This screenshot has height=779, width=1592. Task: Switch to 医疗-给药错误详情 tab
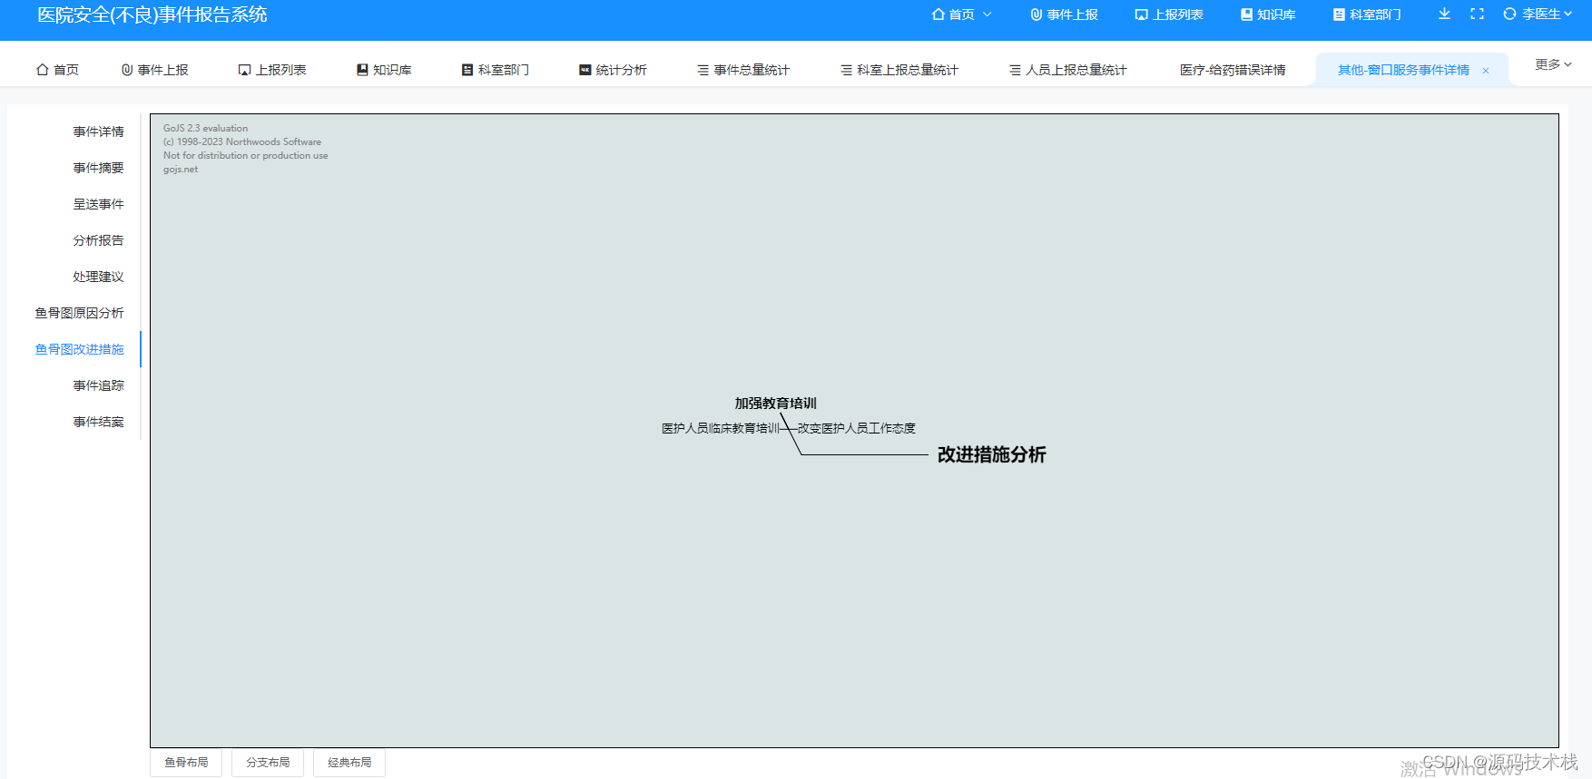click(1233, 70)
